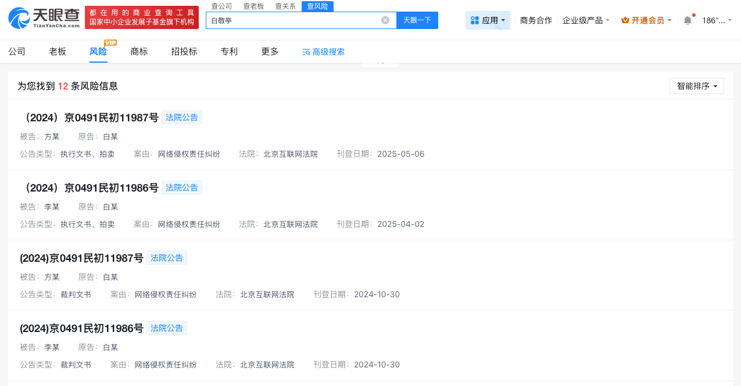Switch to the 查老板 tab
Screen dimensions: 741x386
(x=253, y=6)
